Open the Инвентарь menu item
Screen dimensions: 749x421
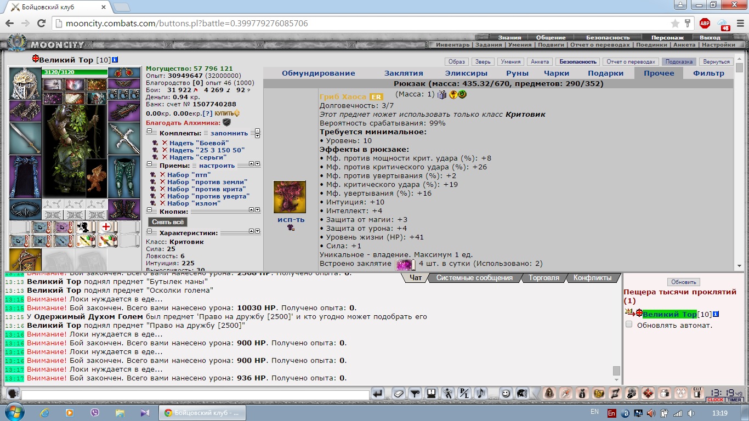(453, 45)
